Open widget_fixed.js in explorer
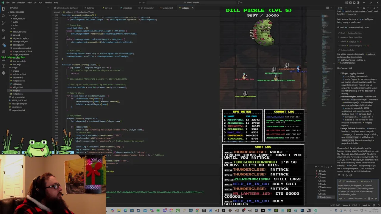The image size is (381, 214). click(19, 81)
